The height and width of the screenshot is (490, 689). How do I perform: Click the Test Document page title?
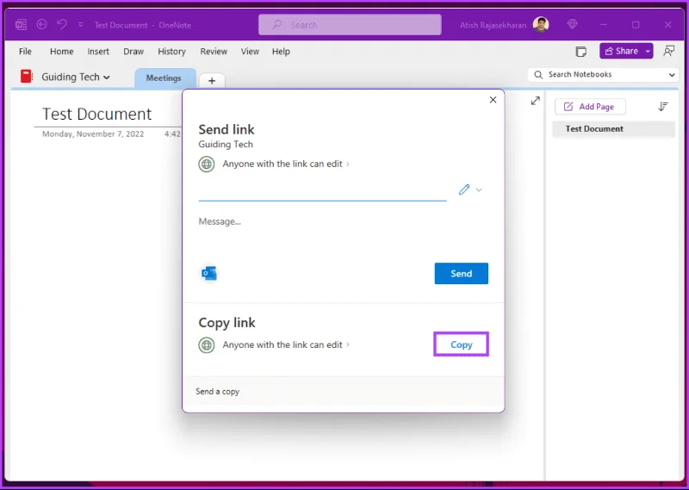[96, 114]
